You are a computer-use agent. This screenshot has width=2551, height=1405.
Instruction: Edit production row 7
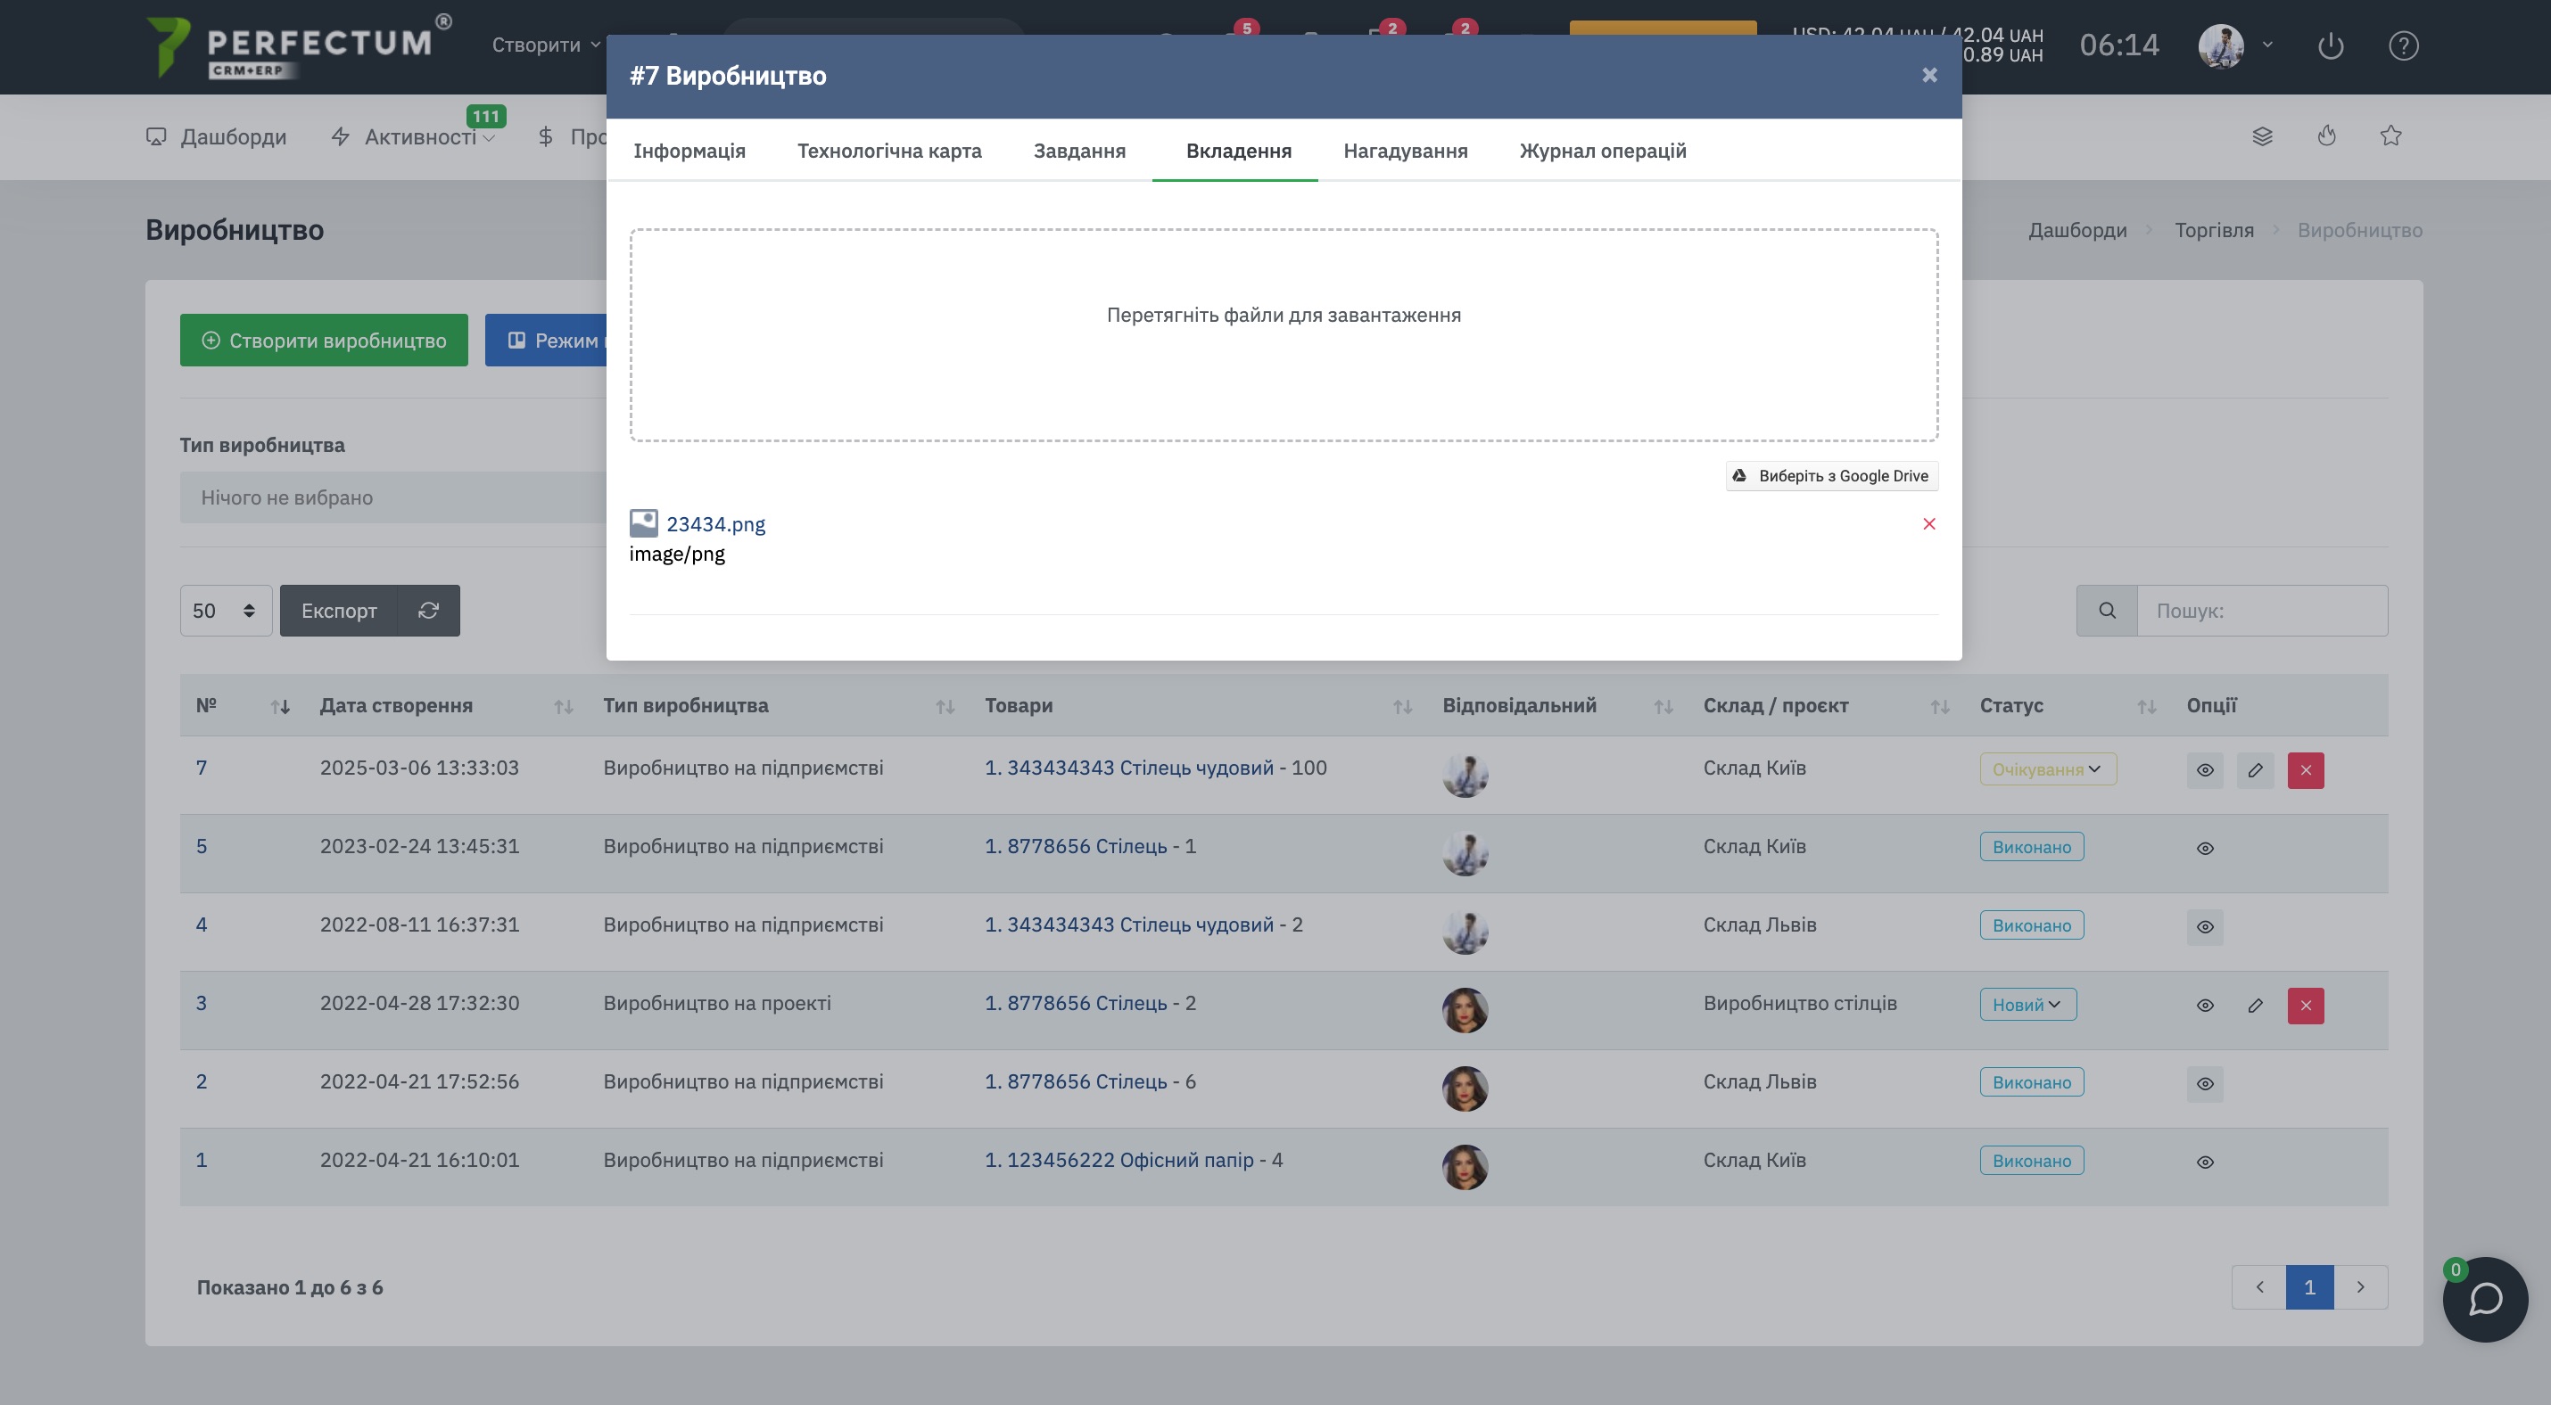coord(2255,769)
